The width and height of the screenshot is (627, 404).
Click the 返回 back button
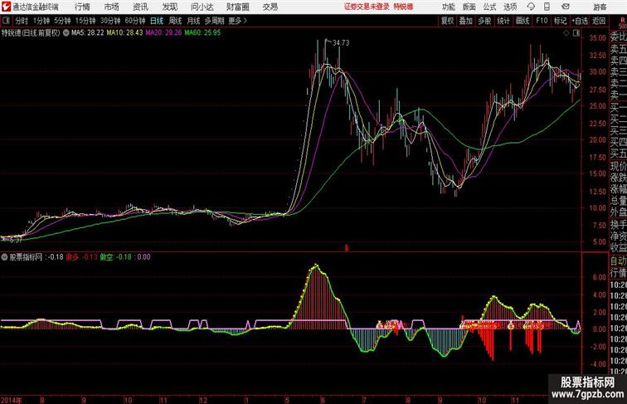tap(599, 21)
